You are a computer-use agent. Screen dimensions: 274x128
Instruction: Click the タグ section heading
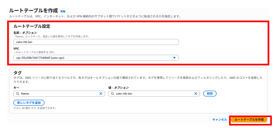point(18,73)
